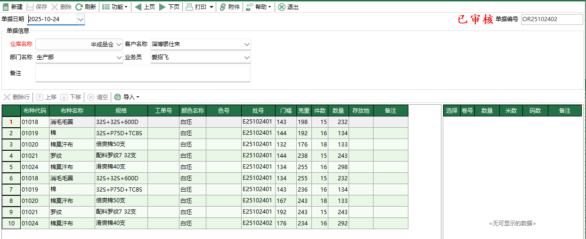Expand the 客户名称 dropdown
The width and height of the screenshot is (586, 239).
247,45
